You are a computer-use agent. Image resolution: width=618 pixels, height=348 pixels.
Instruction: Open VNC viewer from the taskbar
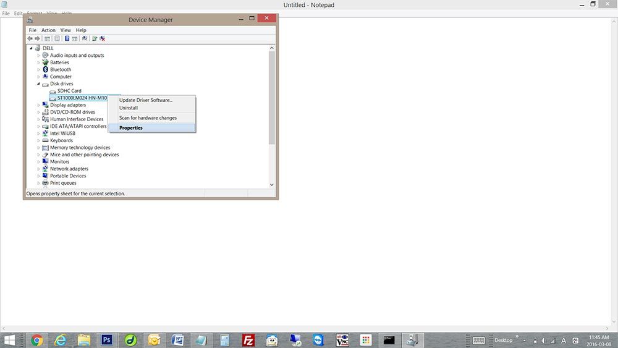coord(342,340)
